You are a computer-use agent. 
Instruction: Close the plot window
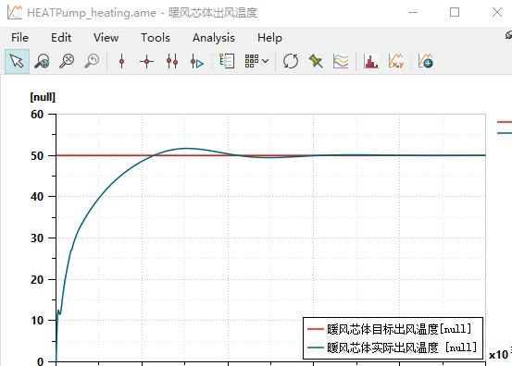click(497, 12)
